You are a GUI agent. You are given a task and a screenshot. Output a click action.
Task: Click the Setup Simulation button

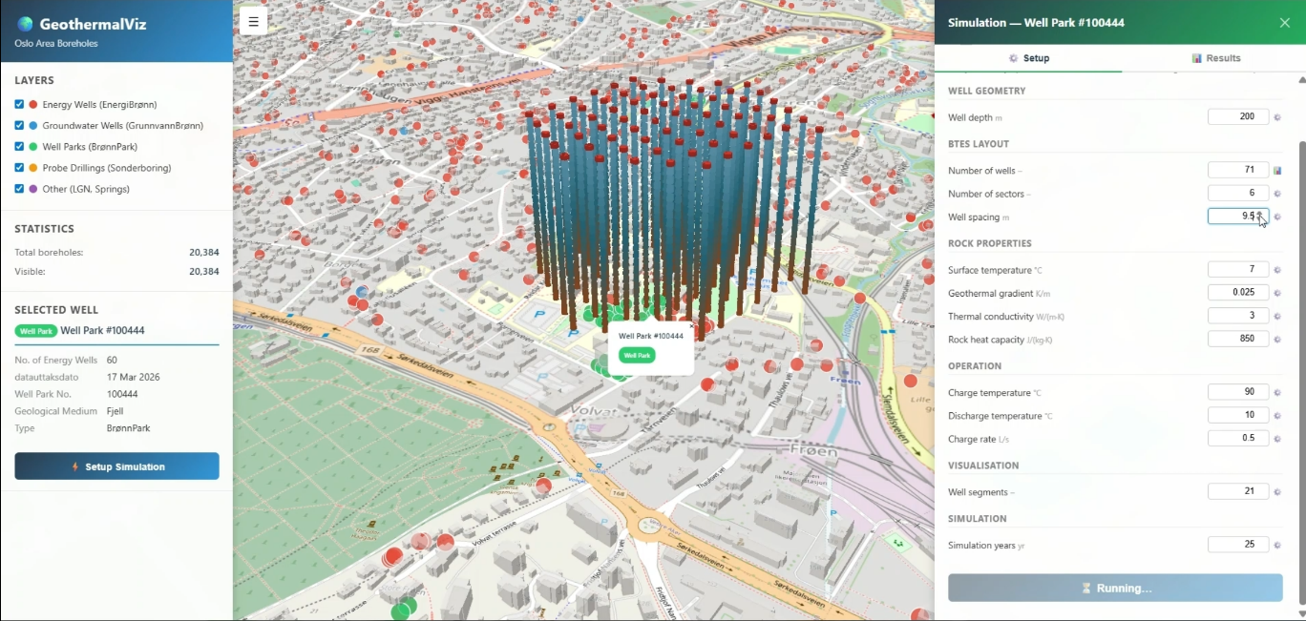116,466
